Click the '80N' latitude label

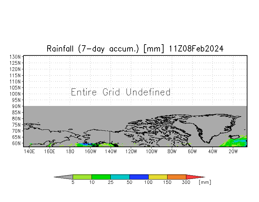tap(16, 119)
